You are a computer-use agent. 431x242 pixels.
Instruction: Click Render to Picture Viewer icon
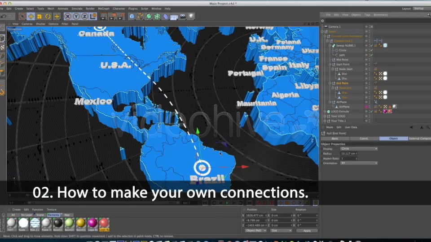112,17
